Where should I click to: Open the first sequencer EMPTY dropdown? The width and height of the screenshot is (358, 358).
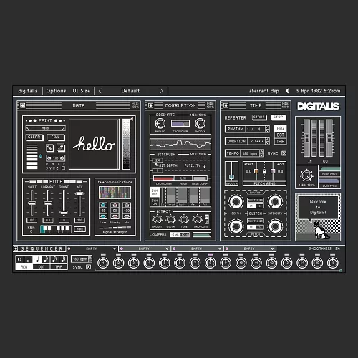tap(115, 248)
